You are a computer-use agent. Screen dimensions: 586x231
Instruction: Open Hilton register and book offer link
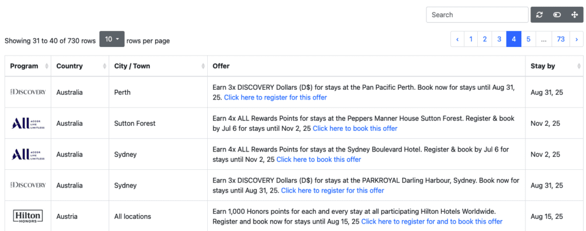[x=431, y=222]
